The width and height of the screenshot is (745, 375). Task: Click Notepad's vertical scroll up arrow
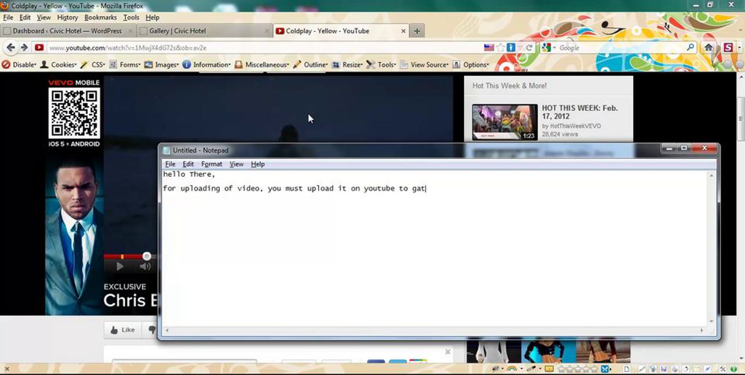pos(711,176)
